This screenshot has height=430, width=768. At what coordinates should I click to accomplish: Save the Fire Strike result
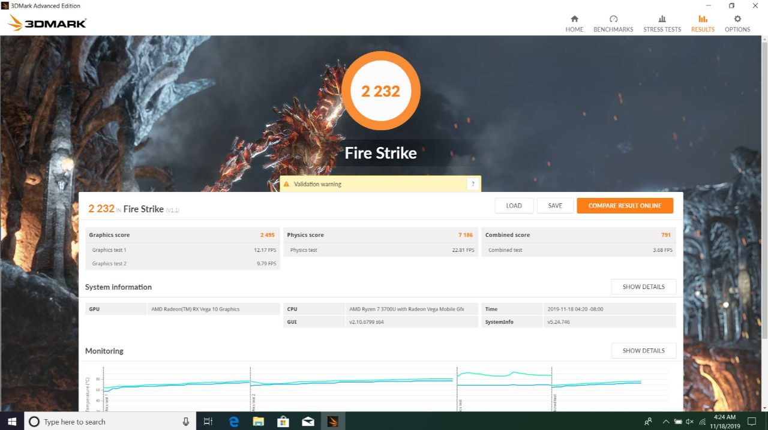[555, 206]
